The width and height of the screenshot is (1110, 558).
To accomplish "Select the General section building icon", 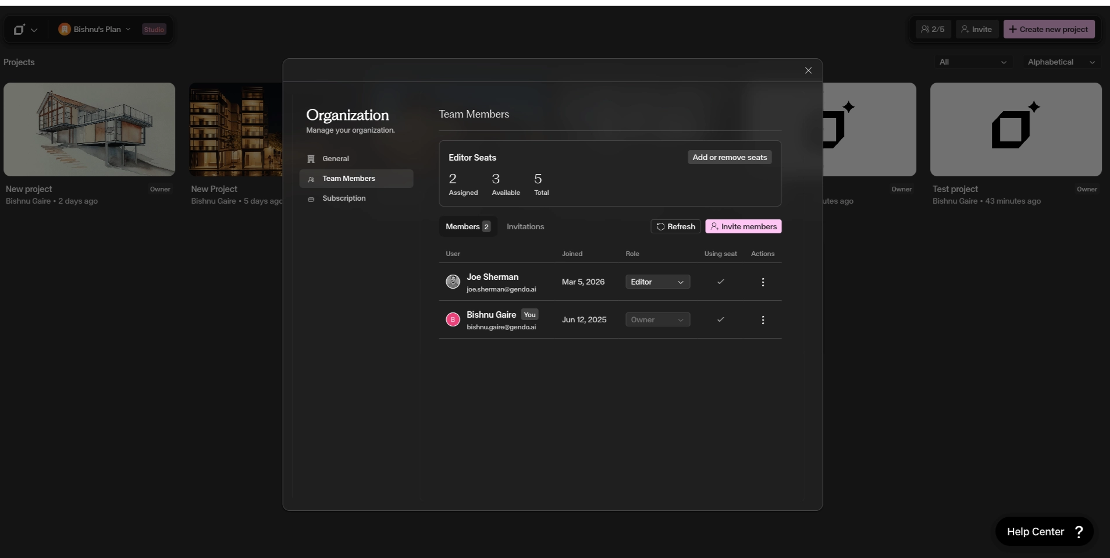I will (x=311, y=158).
